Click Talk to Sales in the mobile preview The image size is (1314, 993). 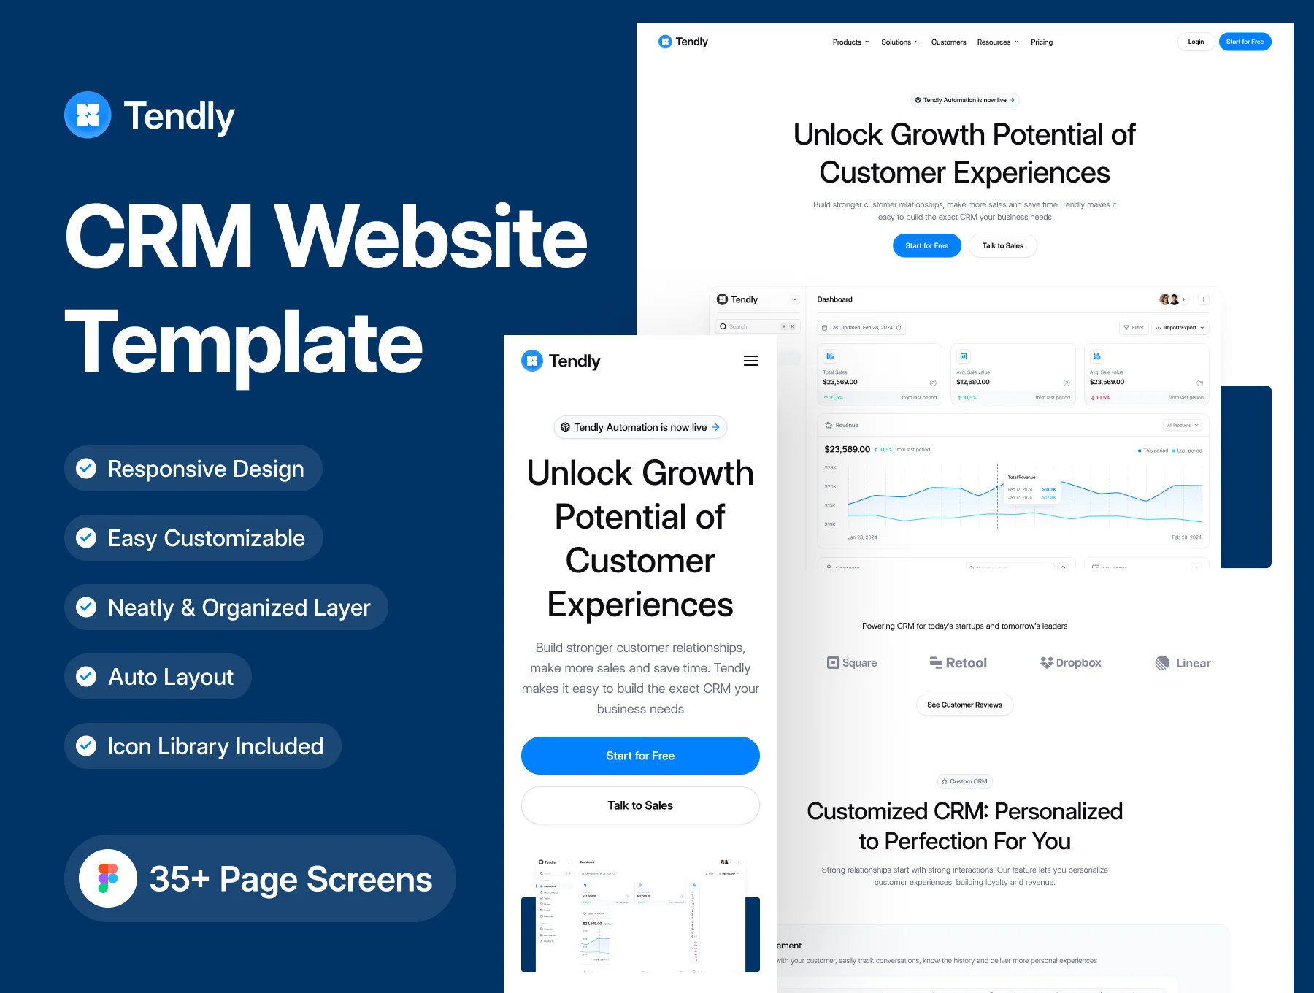640,805
